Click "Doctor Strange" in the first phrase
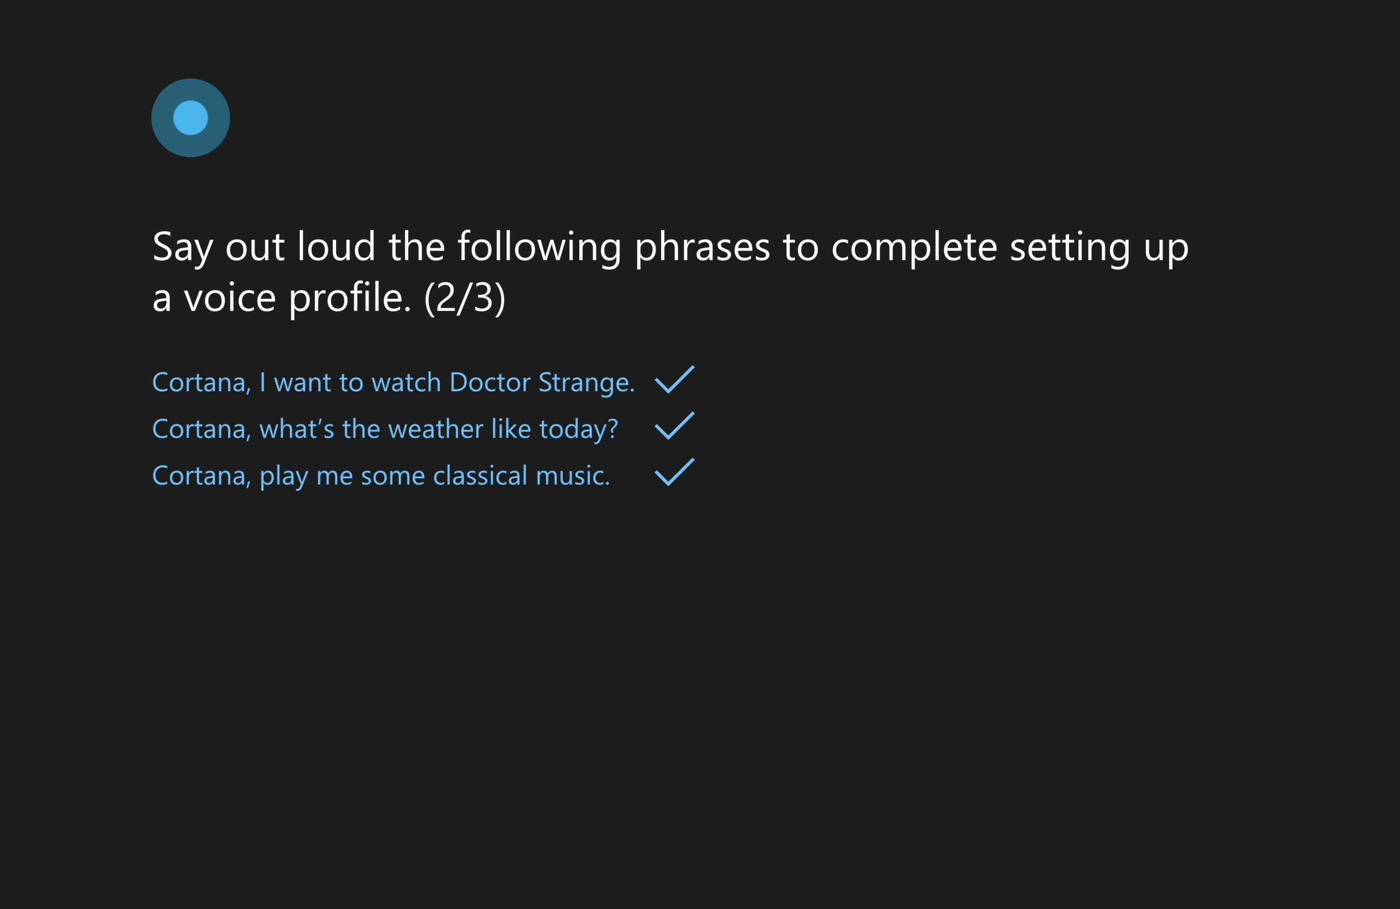The image size is (1400, 909). pos(541,383)
